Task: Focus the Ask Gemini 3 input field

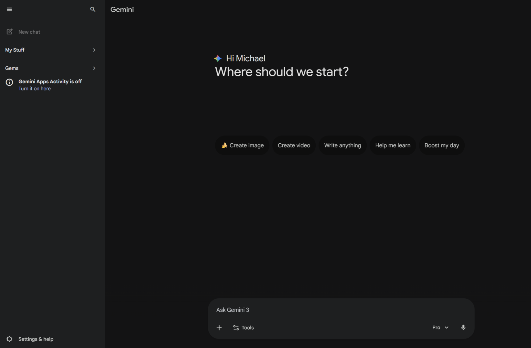Action: (x=341, y=310)
